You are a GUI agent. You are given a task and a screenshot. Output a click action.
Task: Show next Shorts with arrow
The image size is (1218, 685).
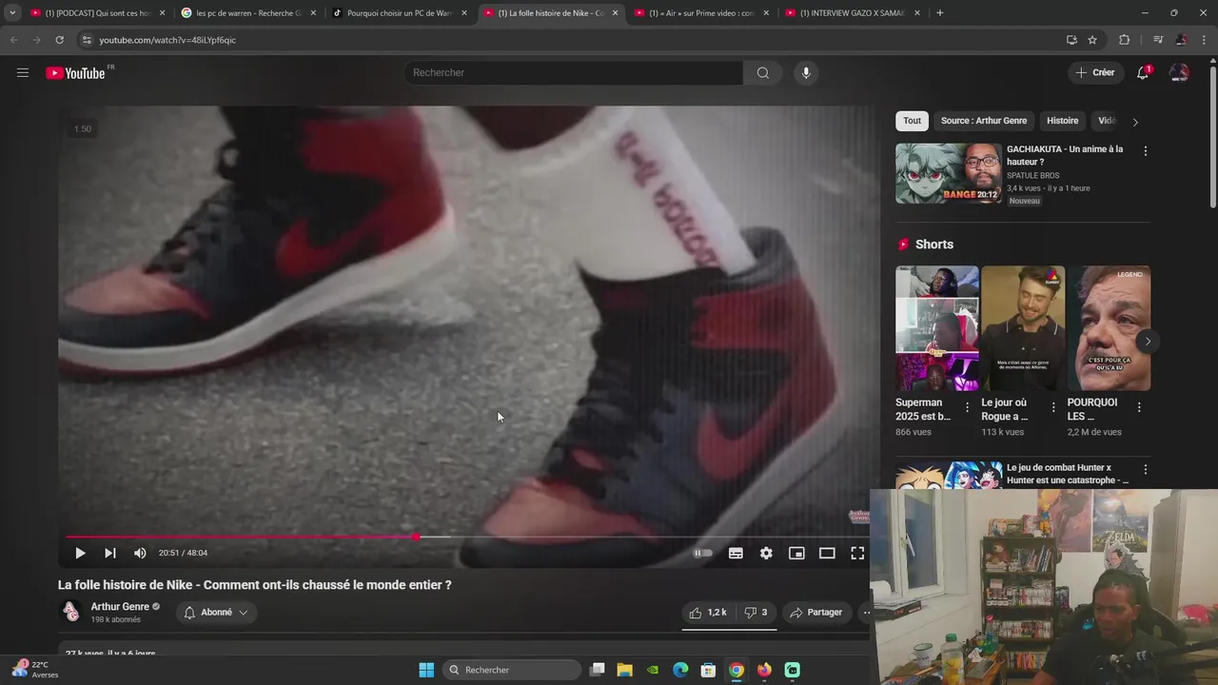[1148, 341]
